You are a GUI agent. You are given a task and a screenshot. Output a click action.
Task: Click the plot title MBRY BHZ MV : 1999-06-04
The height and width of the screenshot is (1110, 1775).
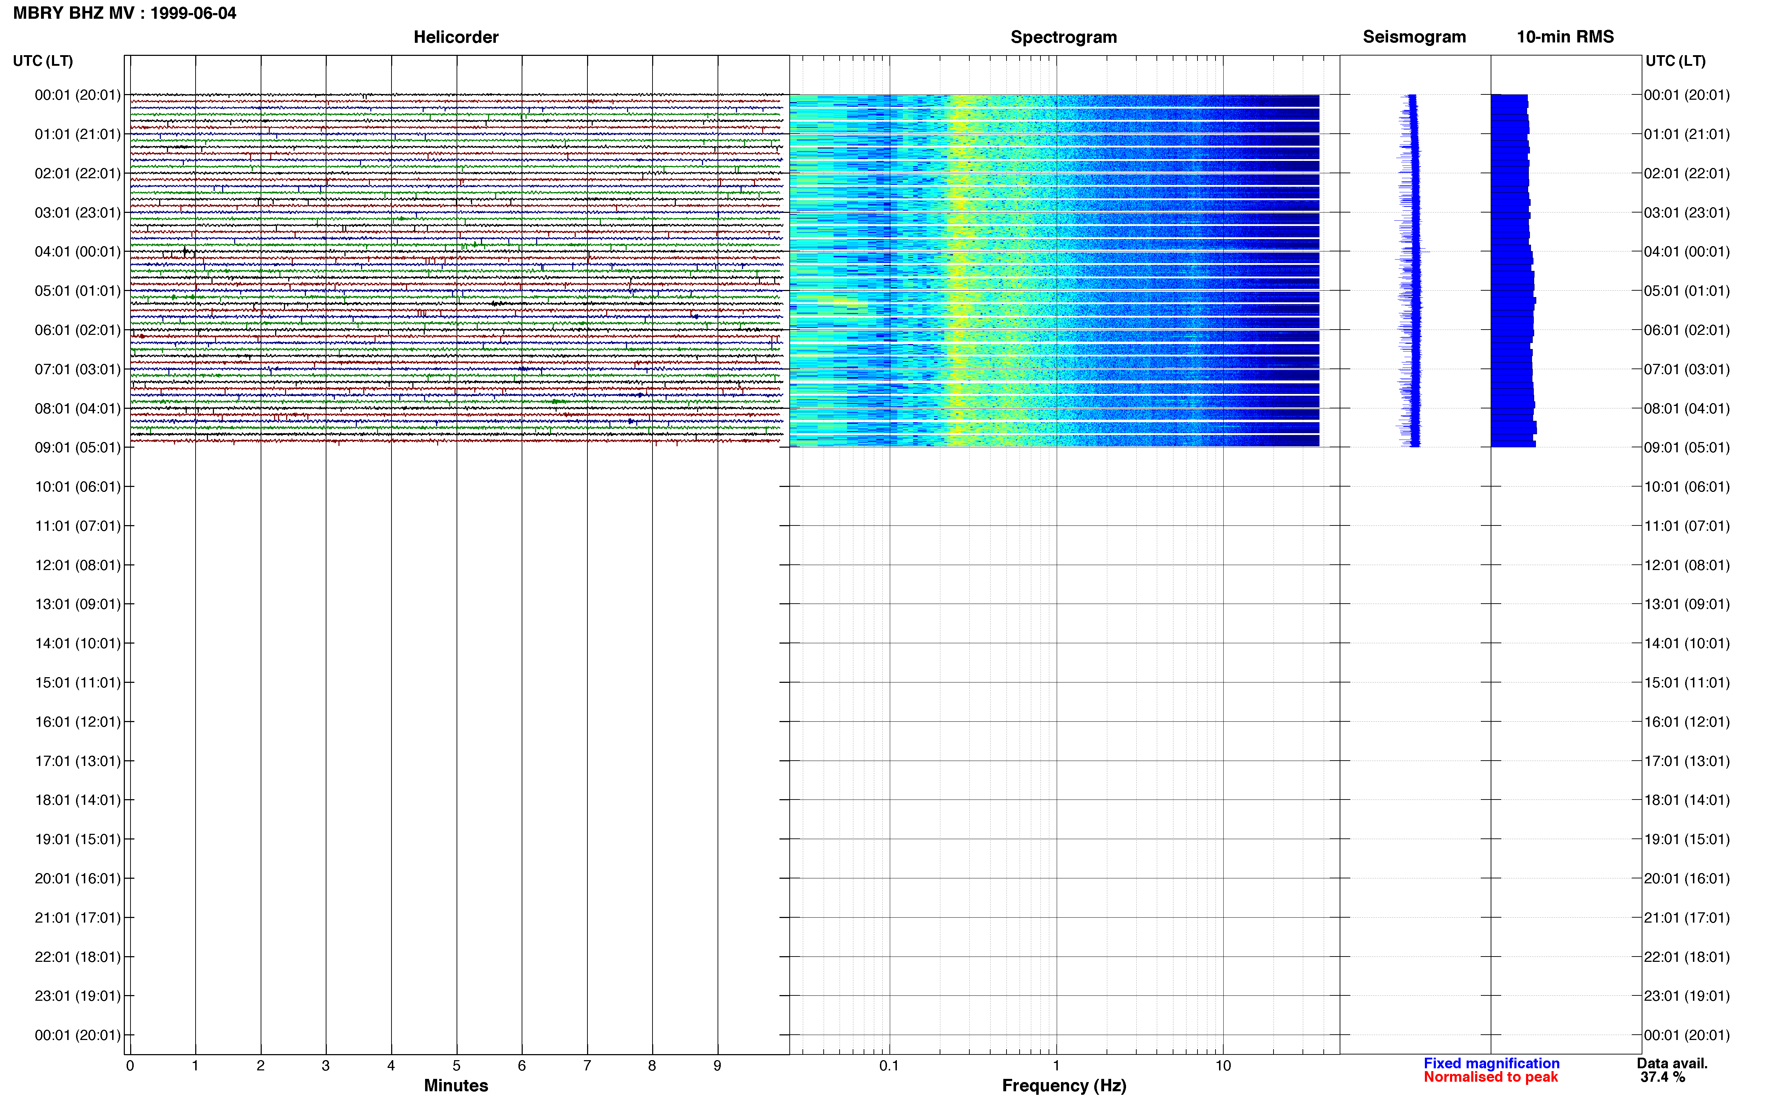(x=125, y=13)
